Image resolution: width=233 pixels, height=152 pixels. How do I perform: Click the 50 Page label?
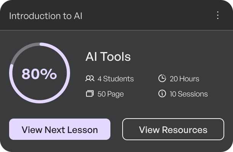(x=110, y=94)
